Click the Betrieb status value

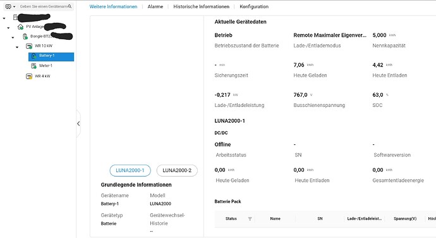pos(223,35)
